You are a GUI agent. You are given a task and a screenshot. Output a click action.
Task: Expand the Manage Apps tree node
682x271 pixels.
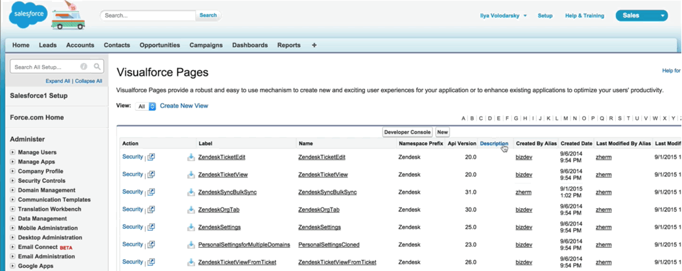click(x=12, y=162)
